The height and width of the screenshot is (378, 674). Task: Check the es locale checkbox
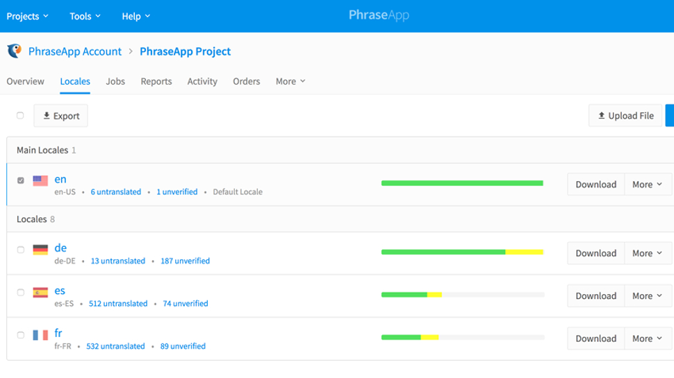(21, 292)
